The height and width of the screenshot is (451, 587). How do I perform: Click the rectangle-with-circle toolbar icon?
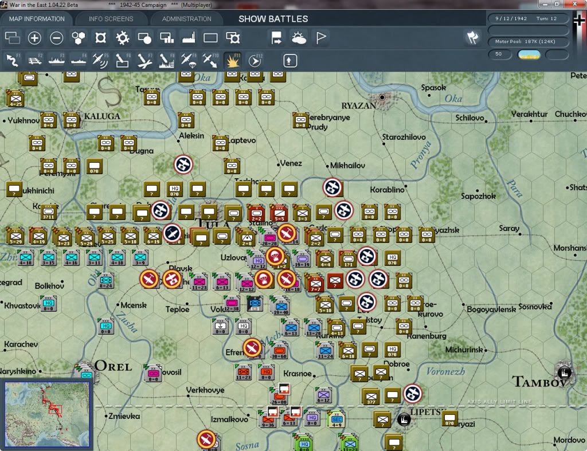[x=144, y=38]
